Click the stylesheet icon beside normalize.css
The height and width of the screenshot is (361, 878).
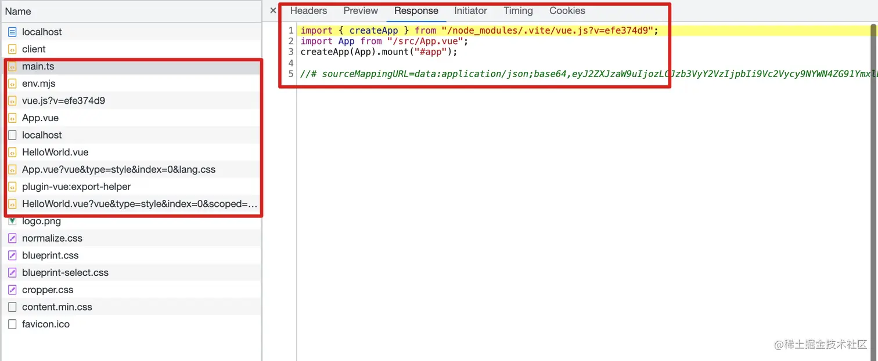click(x=12, y=238)
